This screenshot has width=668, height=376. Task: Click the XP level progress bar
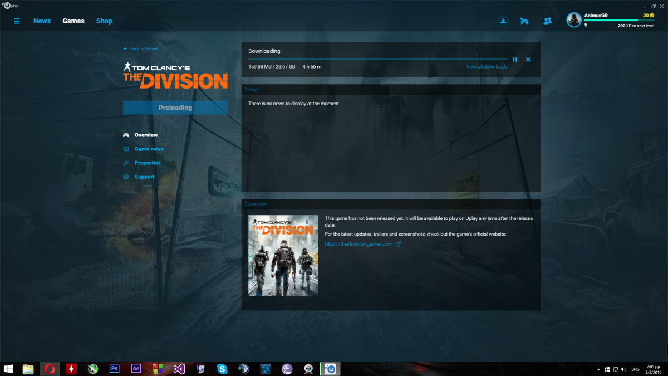619,21
